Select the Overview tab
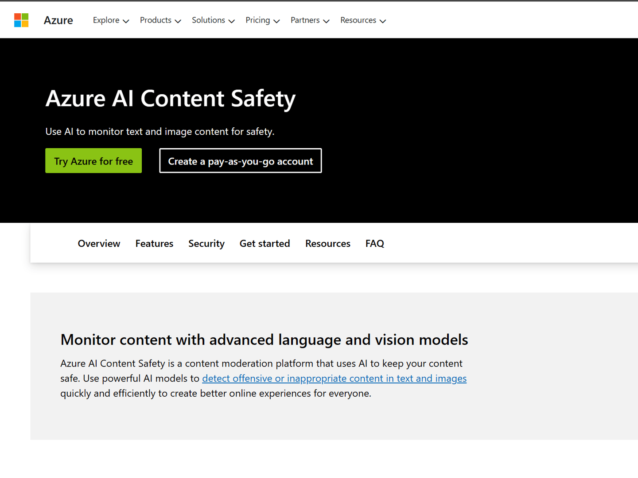This screenshot has width=638, height=478. 98,243
